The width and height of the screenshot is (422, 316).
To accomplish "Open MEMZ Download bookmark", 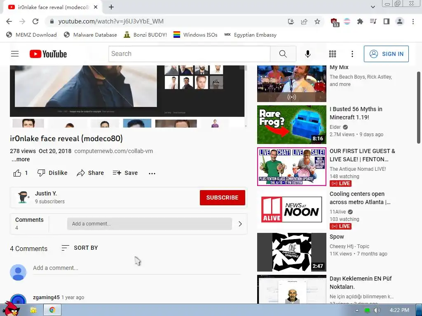I will (31, 35).
